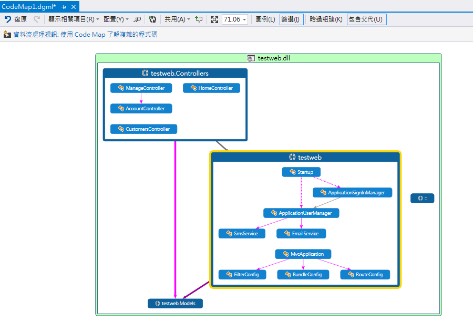Select the EmailService class node
The image size is (473, 323).
tap(301, 234)
